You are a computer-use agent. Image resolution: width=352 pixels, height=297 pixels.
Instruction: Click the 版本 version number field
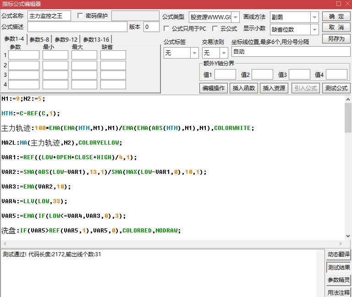point(151,27)
